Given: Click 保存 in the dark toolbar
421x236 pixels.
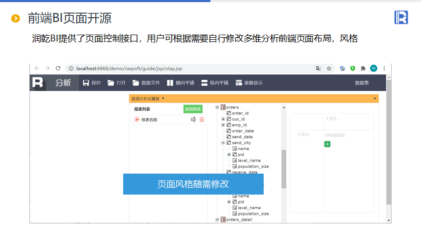Looking at the screenshot, I should pos(96,83).
